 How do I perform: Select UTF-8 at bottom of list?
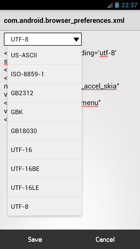pos(45,206)
